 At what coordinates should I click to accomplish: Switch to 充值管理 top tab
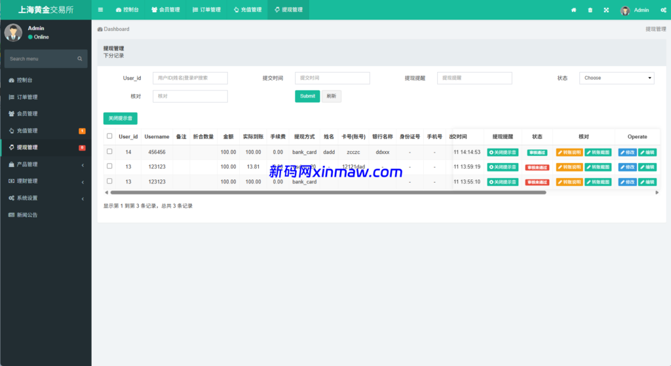tap(248, 10)
